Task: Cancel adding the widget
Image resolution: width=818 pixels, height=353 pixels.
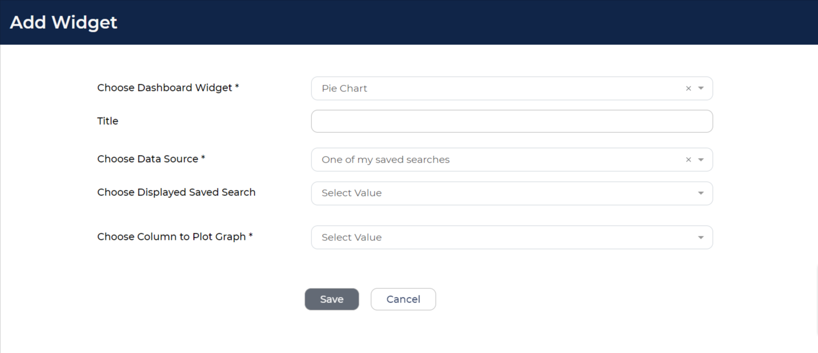Action: point(403,299)
